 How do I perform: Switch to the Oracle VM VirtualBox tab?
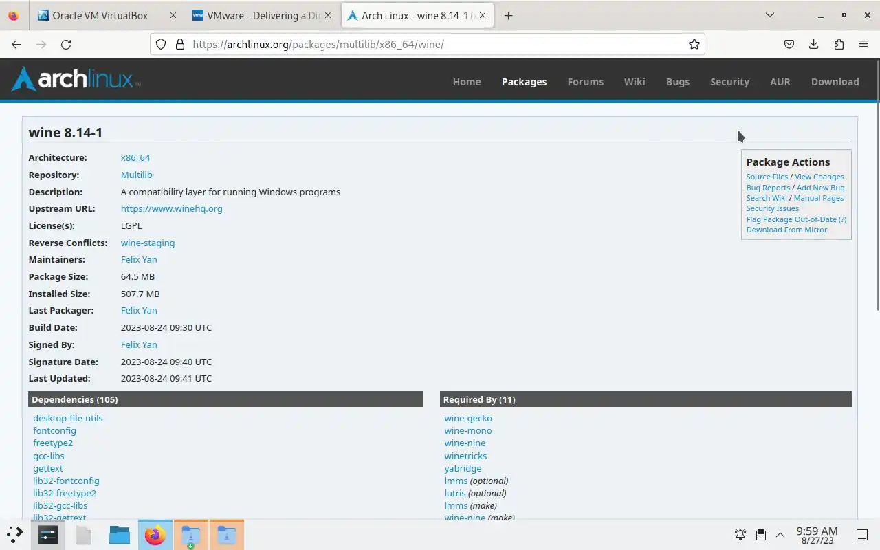(x=108, y=15)
